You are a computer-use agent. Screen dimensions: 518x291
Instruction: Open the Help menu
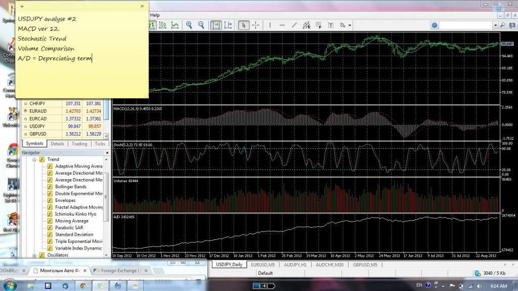click(x=155, y=15)
